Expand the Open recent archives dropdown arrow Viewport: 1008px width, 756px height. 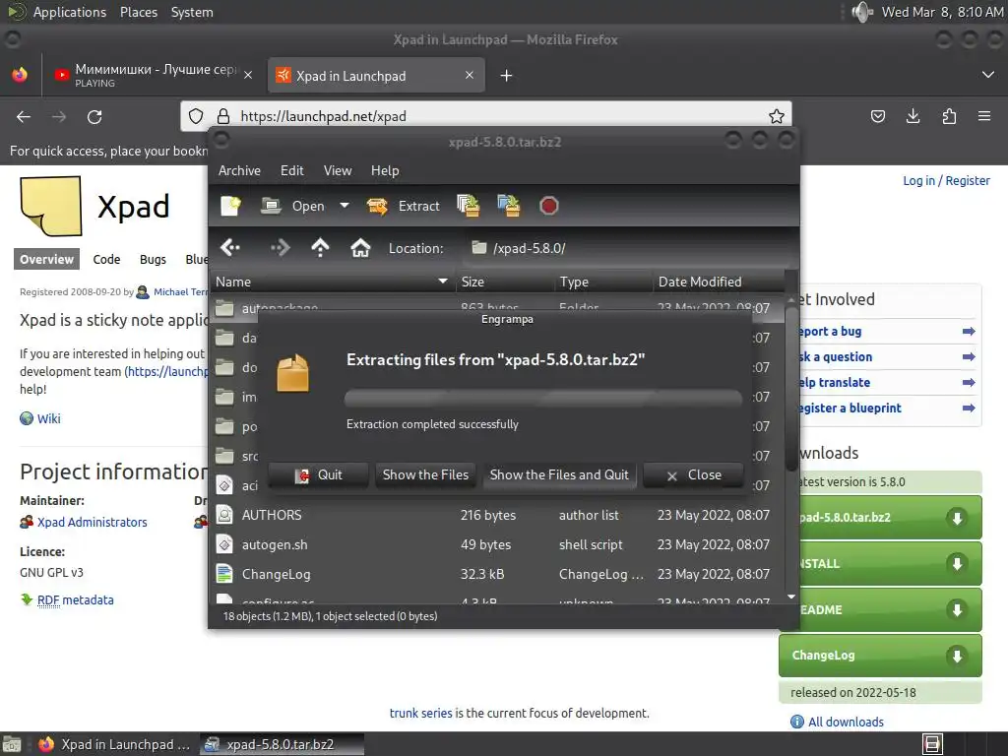point(345,206)
